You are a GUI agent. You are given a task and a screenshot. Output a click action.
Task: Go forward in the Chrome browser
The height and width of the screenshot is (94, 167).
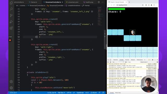click(111, 5)
